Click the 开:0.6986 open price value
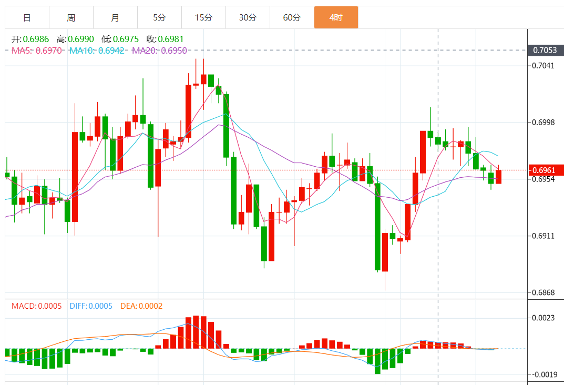 (x=30, y=39)
